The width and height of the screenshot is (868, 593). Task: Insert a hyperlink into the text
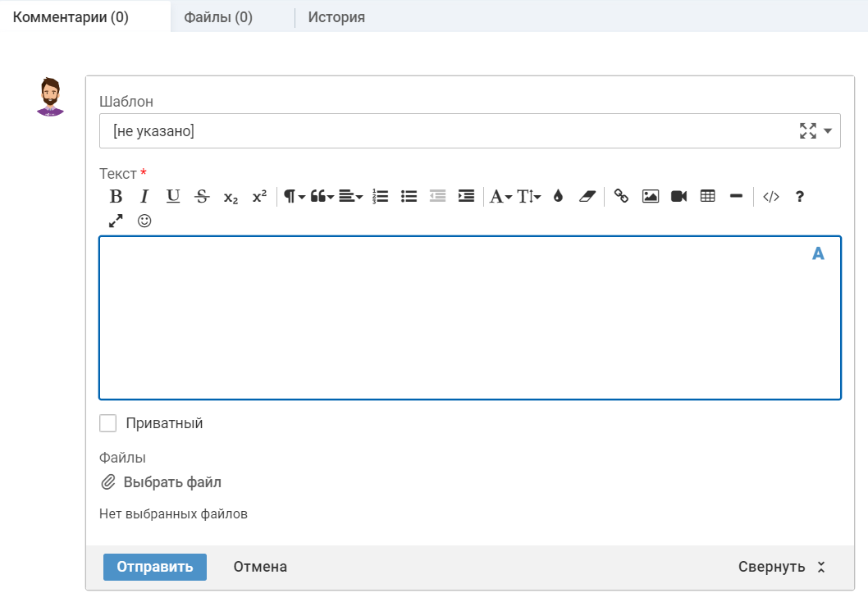621,197
